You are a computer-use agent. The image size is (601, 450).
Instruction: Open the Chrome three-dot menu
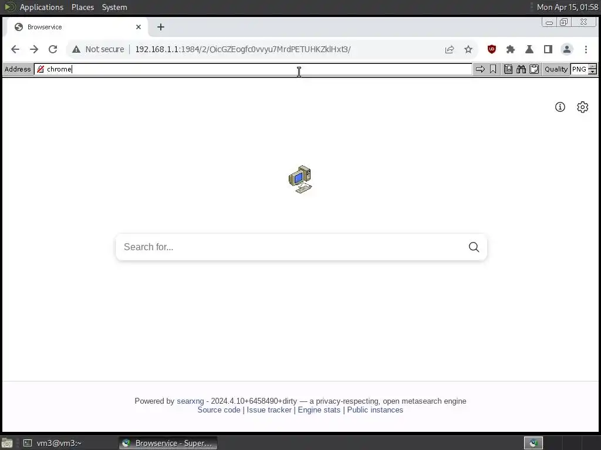click(x=586, y=49)
